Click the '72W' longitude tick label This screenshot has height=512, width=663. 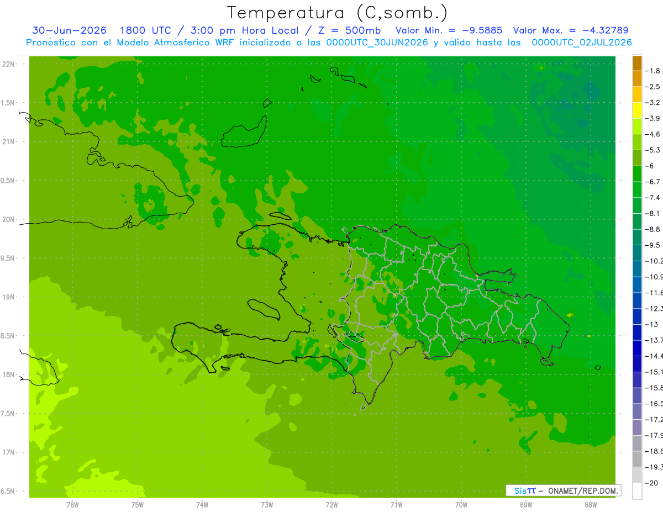(x=331, y=505)
